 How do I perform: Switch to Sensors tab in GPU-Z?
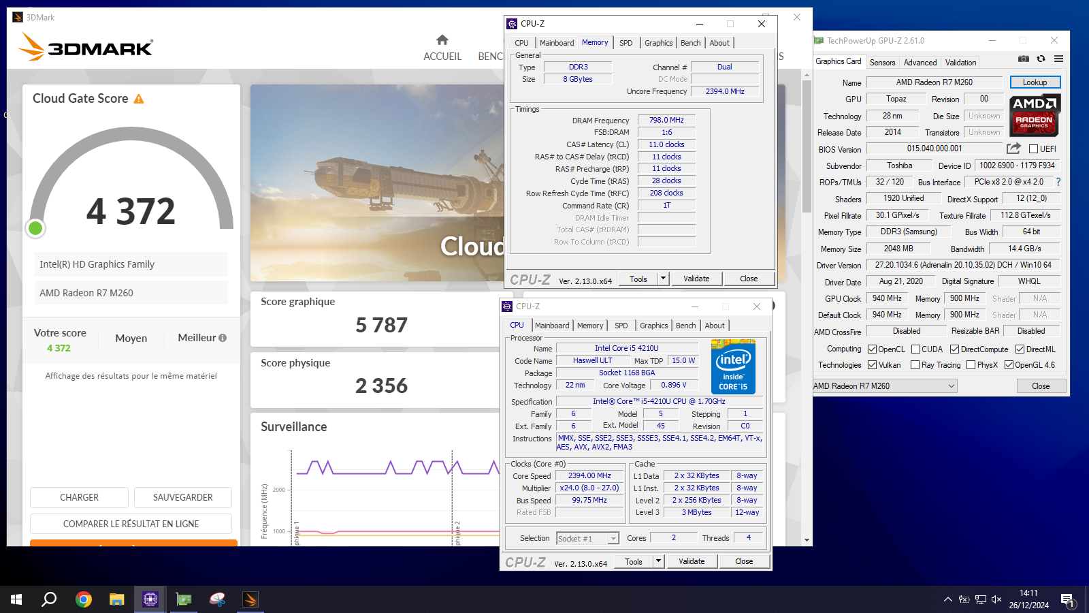click(x=882, y=63)
